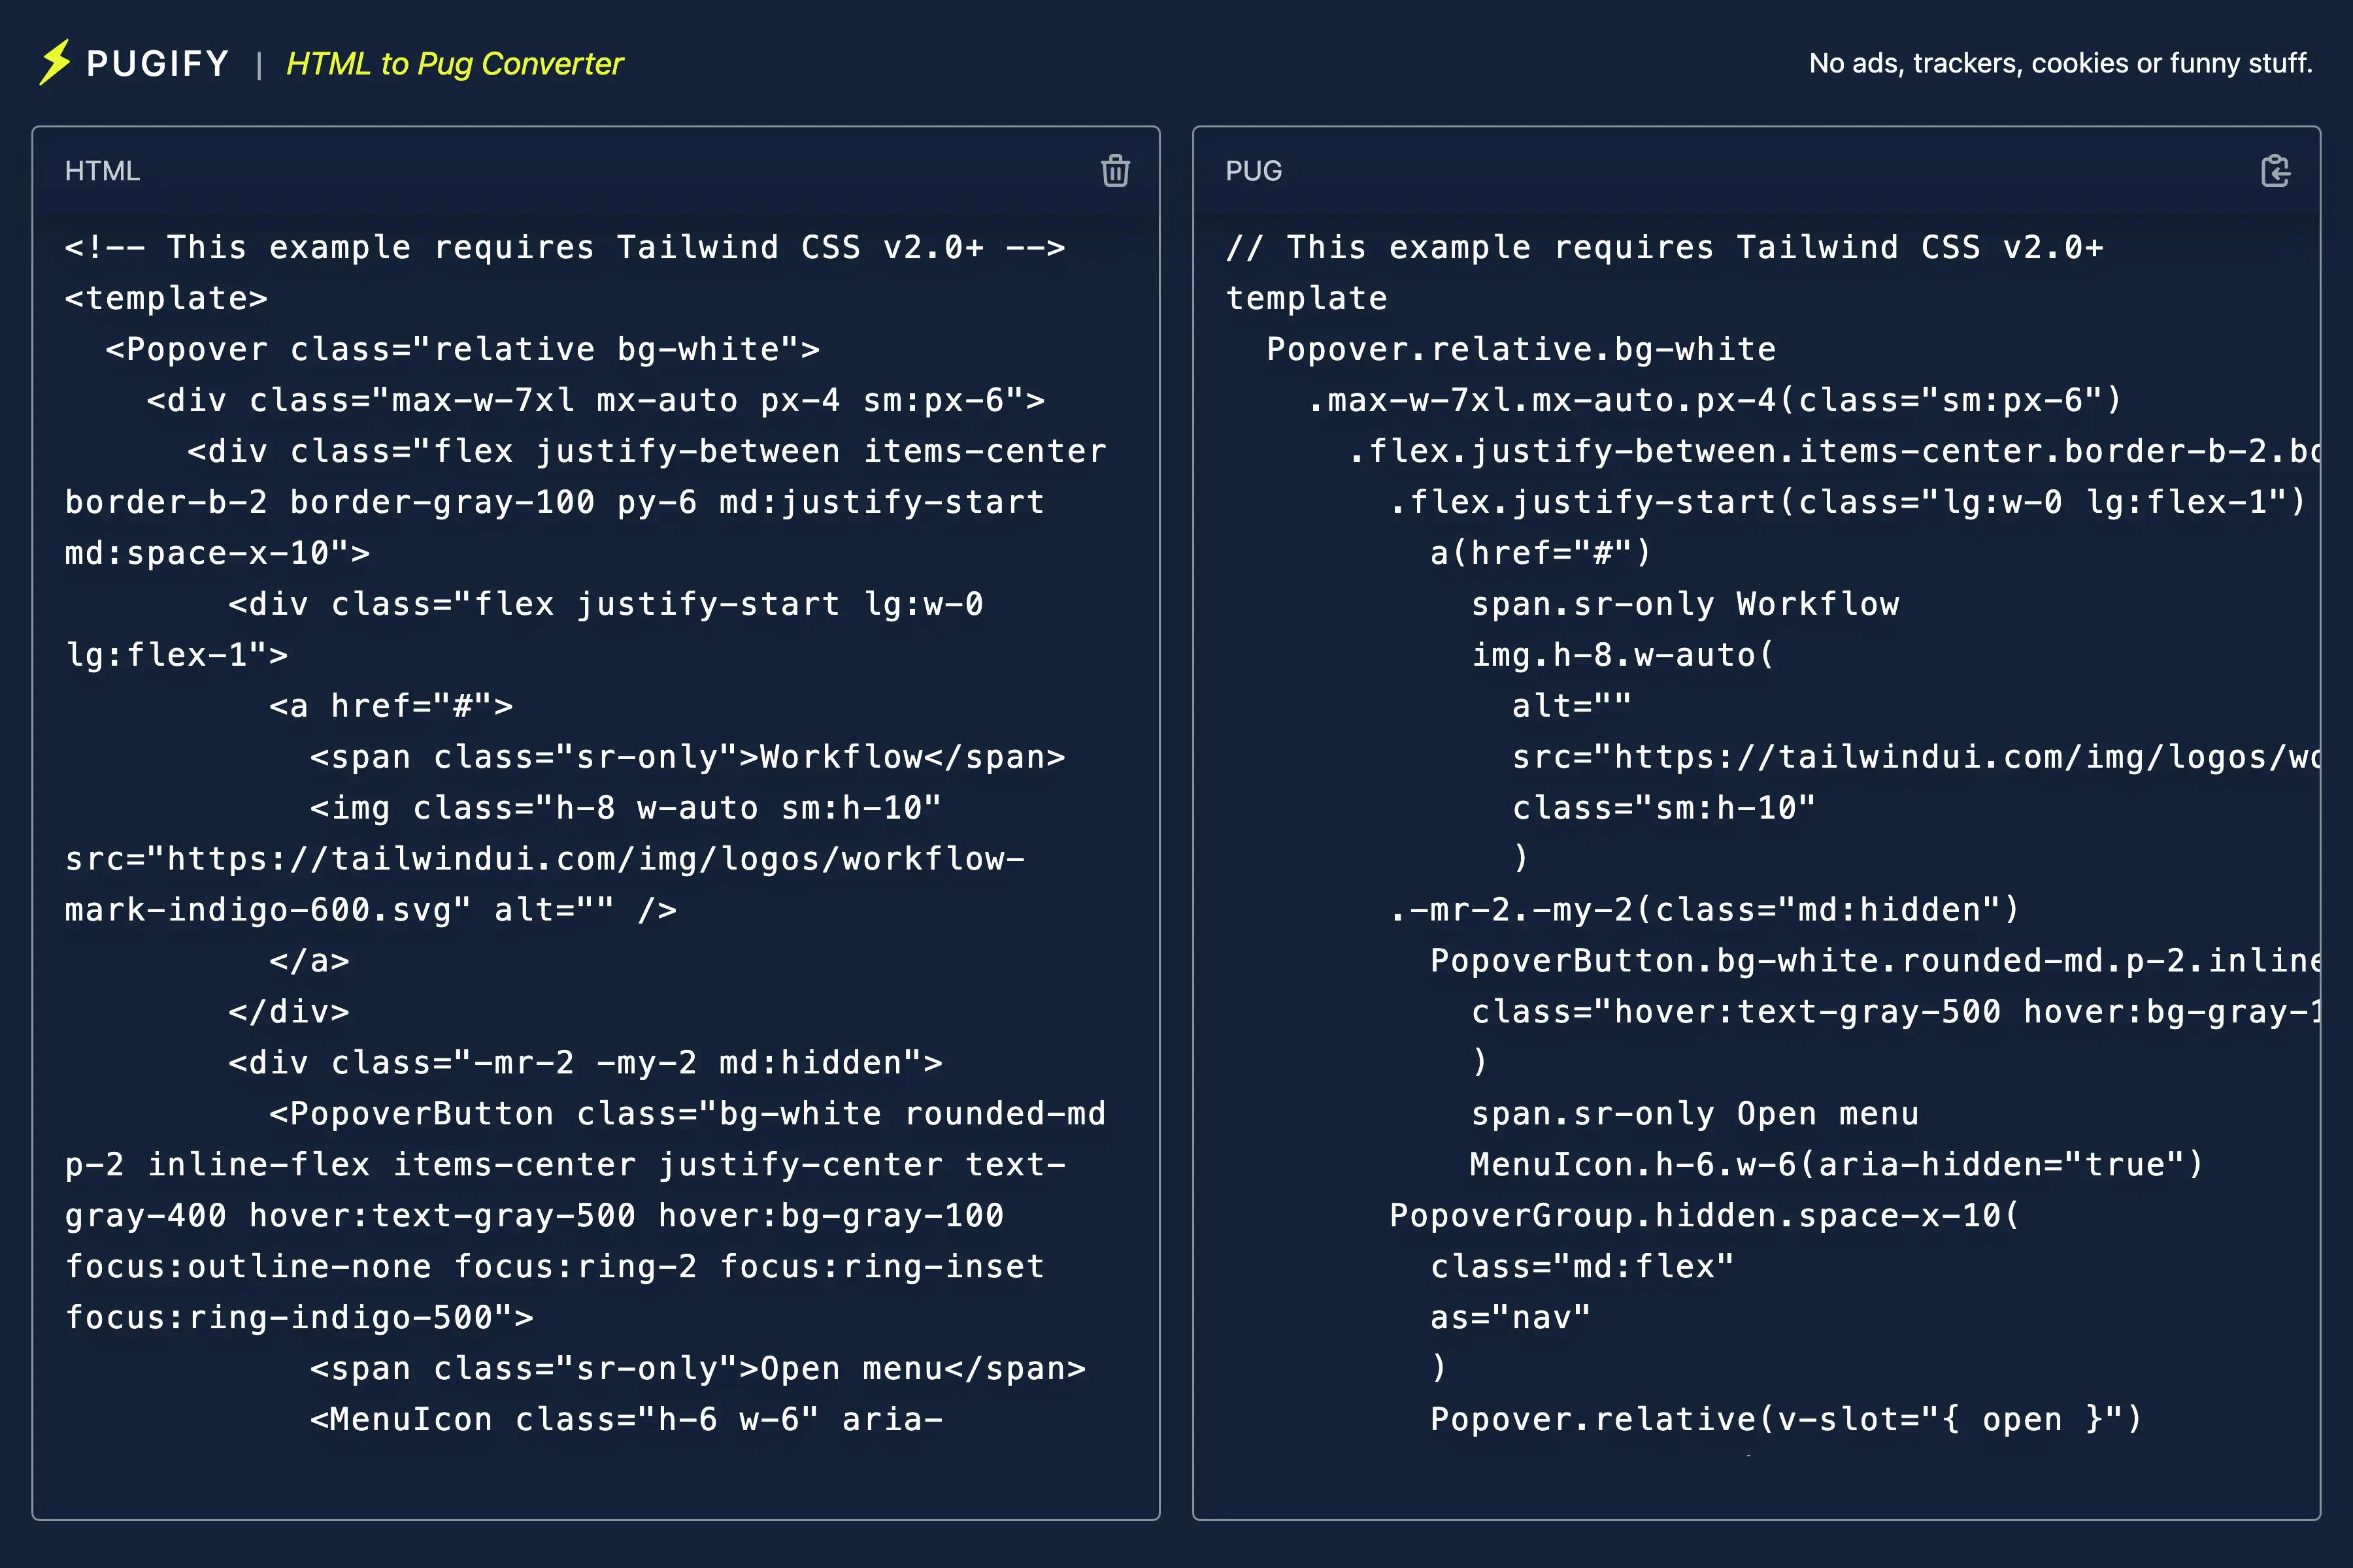
Task: Click the HTML panel header label
Action: tap(102, 171)
